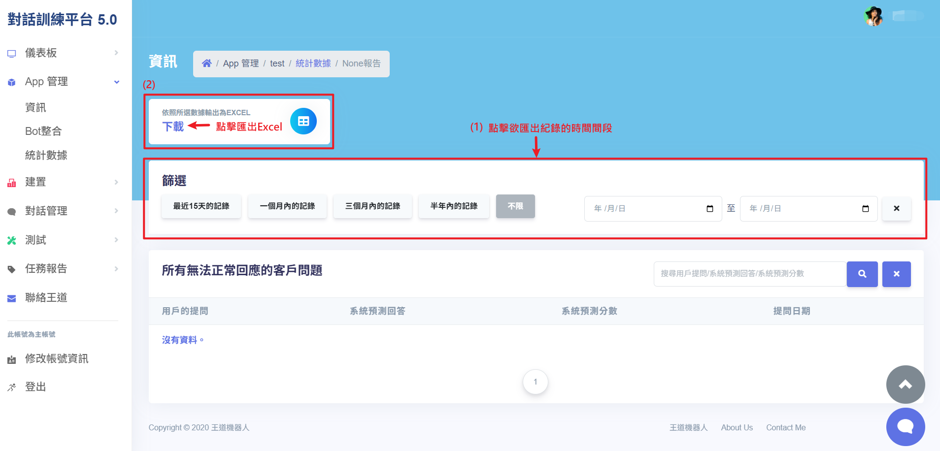
Task: Collapse the App 管理 menu chevron
Action: pyautogui.click(x=117, y=82)
